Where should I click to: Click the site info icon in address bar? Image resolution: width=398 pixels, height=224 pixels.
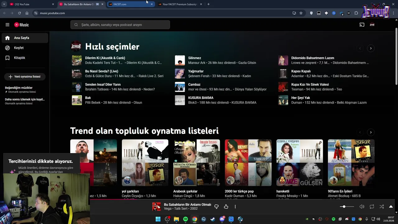coord(36,13)
